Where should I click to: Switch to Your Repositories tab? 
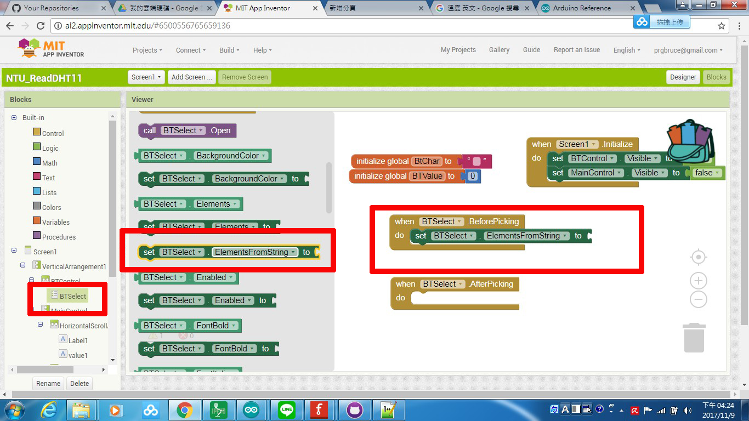point(54,8)
